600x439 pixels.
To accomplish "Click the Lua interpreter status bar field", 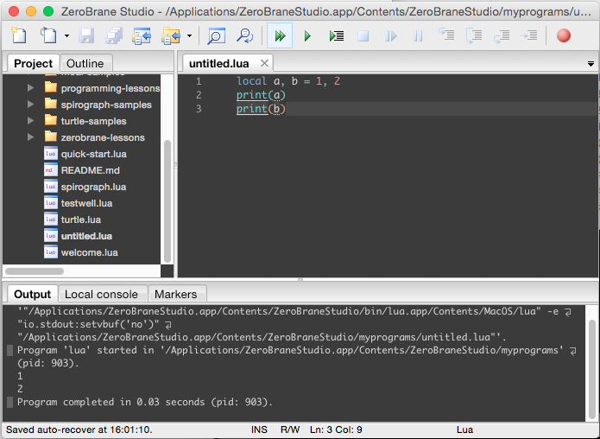I will click(464, 429).
